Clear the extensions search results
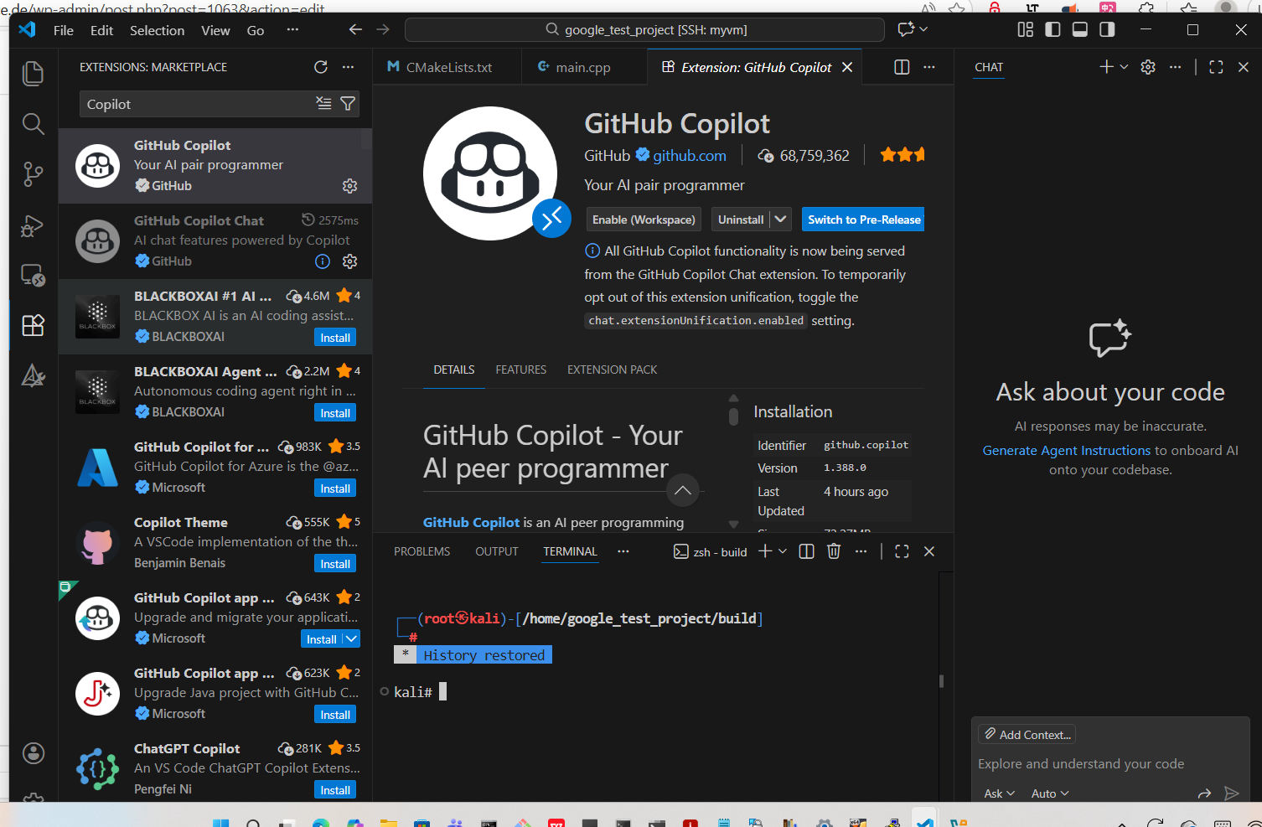 [323, 104]
